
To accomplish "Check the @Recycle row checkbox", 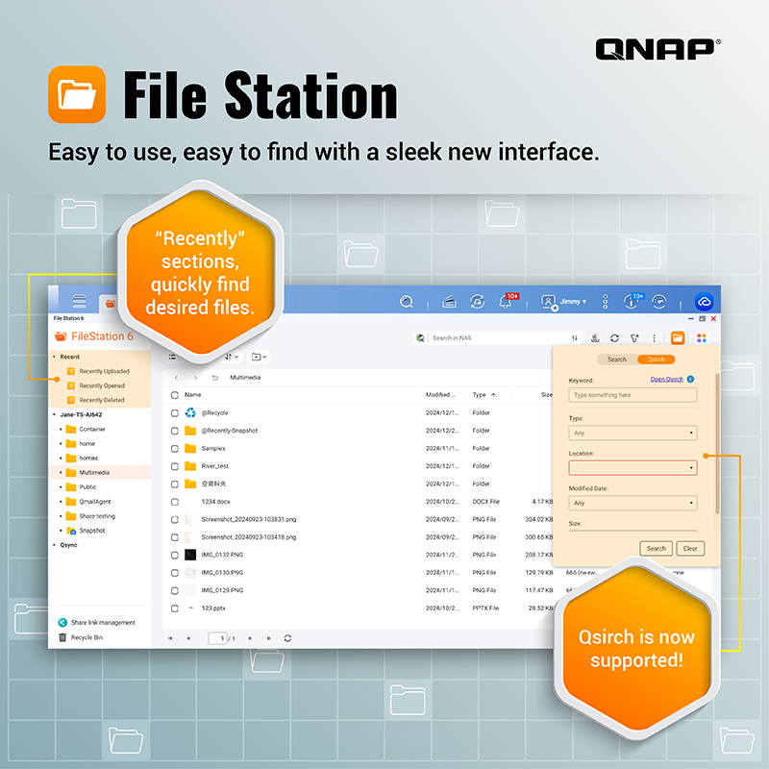I will click(x=175, y=413).
